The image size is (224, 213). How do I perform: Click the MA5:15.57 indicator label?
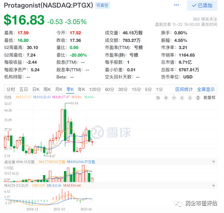tap(24, 97)
